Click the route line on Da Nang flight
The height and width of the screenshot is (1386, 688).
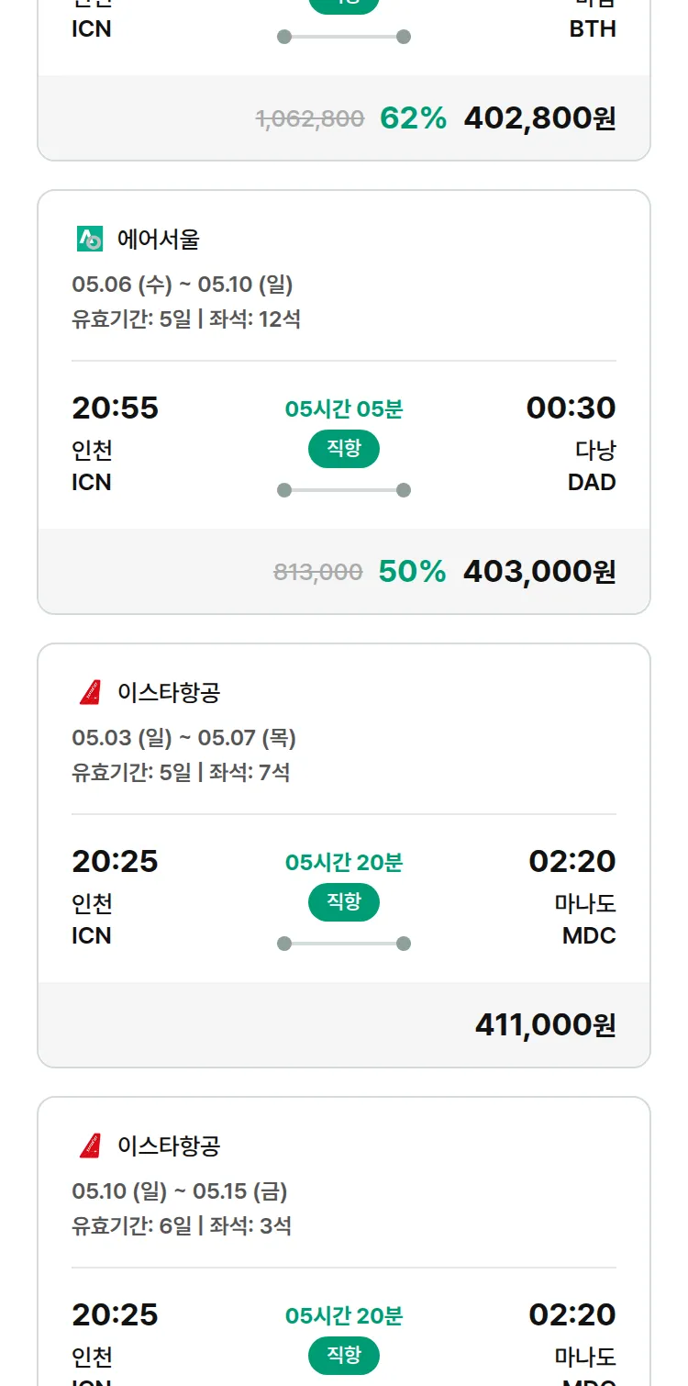pos(344,490)
